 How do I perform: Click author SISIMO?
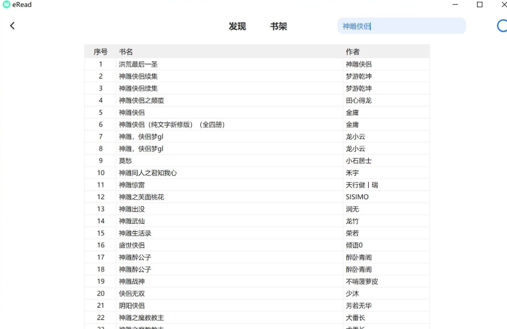(357, 197)
